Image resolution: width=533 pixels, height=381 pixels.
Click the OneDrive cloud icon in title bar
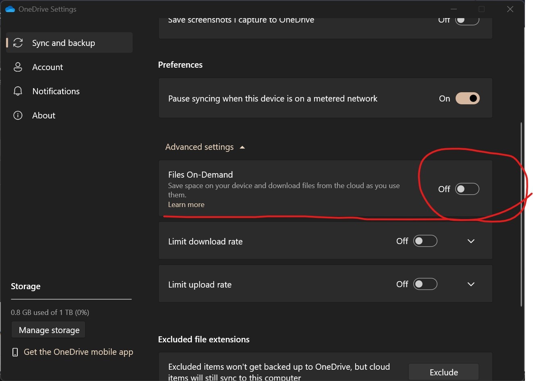coord(10,9)
